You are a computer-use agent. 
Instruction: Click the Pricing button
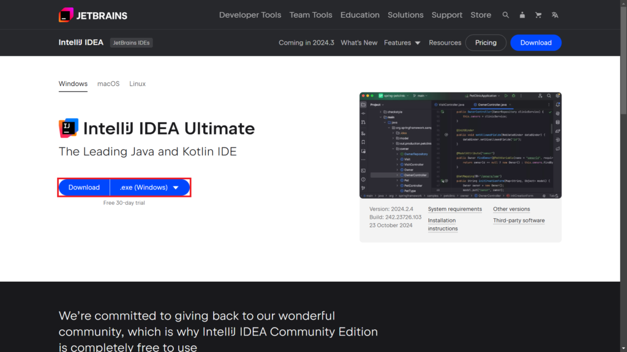[x=486, y=43]
